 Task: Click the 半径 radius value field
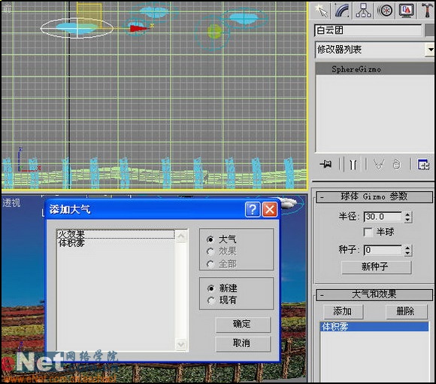click(383, 217)
